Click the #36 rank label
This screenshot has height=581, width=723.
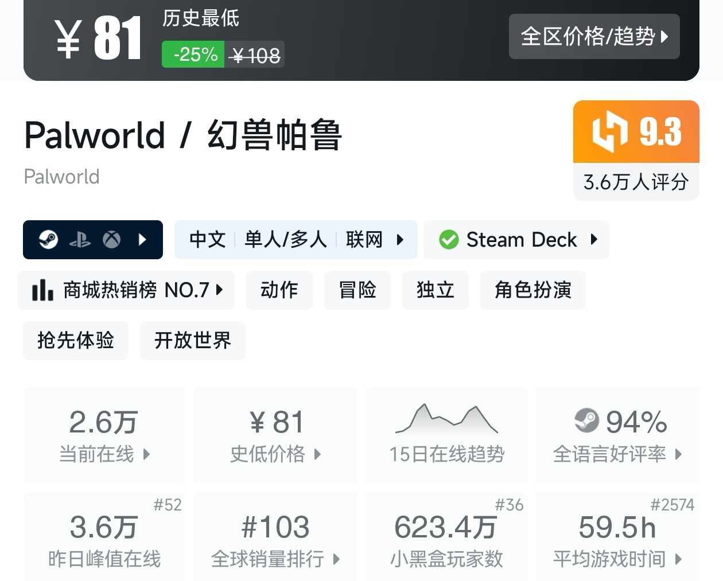510,505
